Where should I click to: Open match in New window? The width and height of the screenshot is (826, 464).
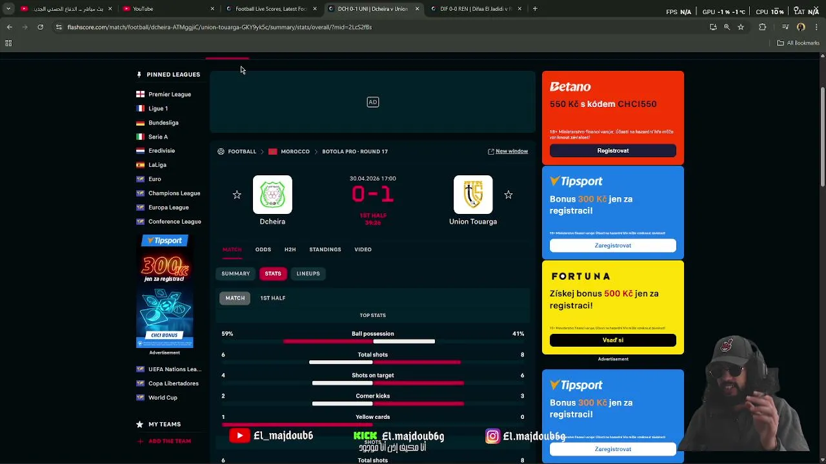(x=508, y=151)
